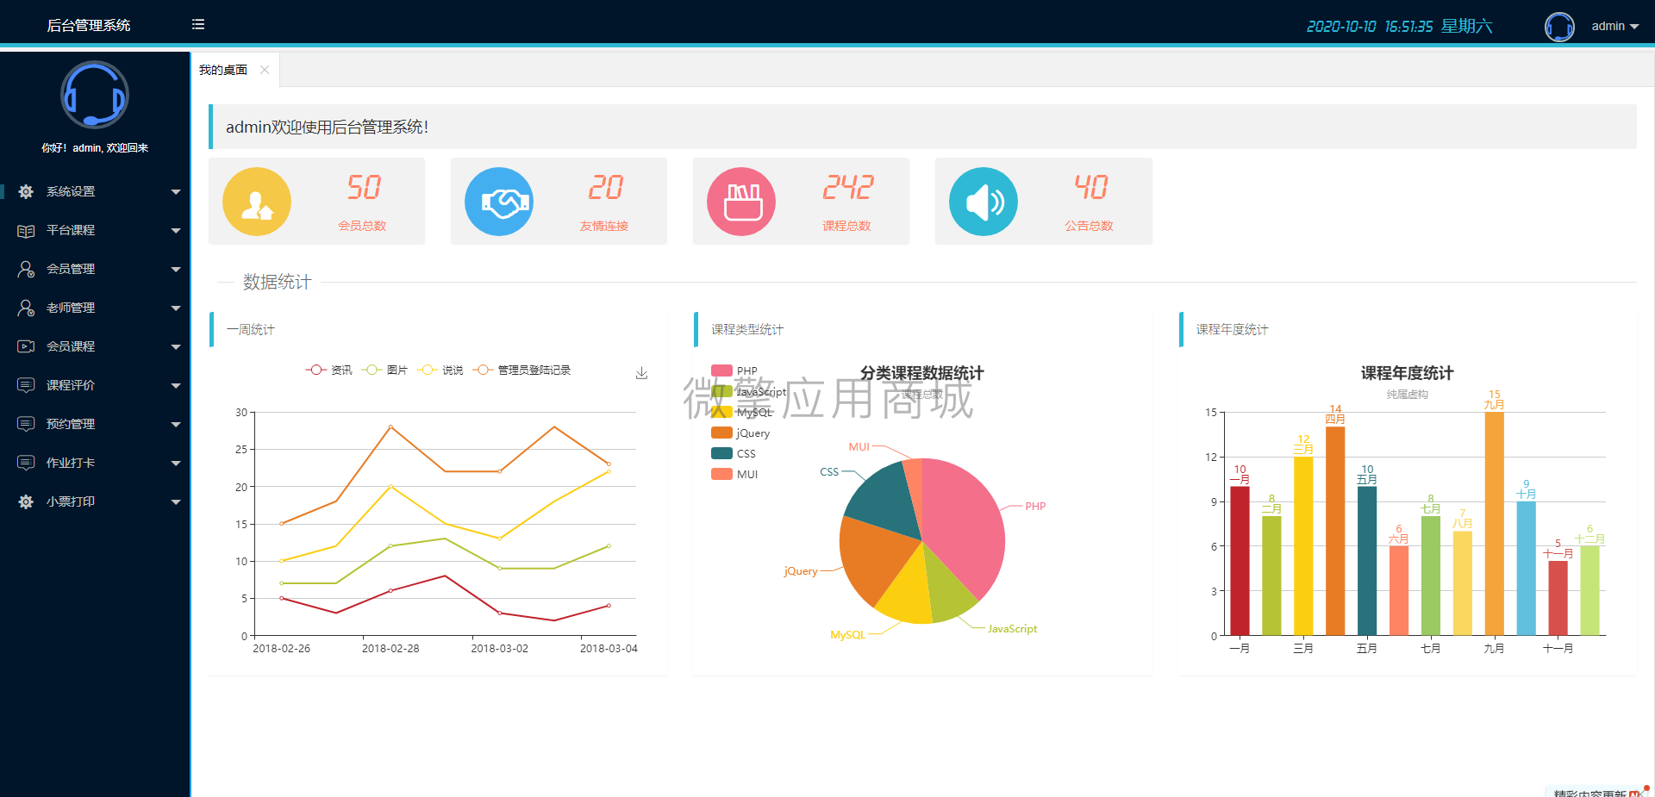Viewport: 1655px width, 797px height.
Task: Toggle the 资讯 series in legend
Action: pos(328,370)
